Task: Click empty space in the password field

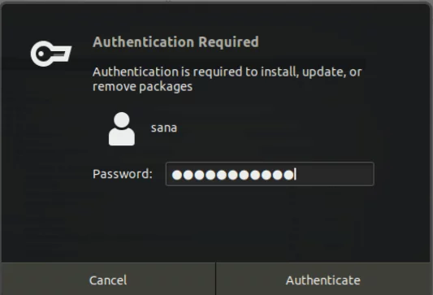Action: coord(335,174)
